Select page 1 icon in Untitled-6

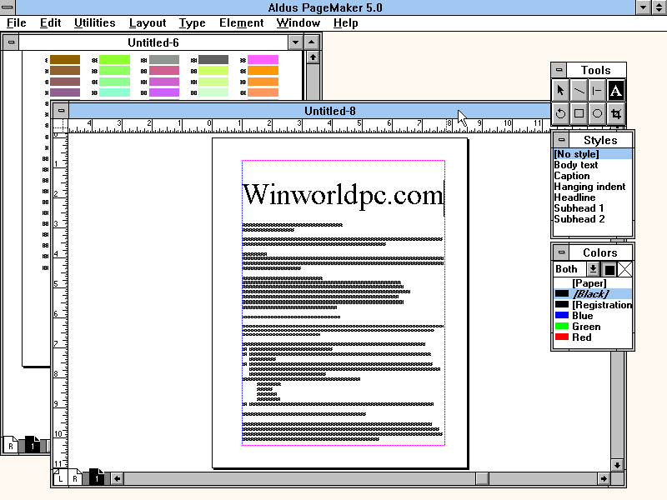(33, 446)
